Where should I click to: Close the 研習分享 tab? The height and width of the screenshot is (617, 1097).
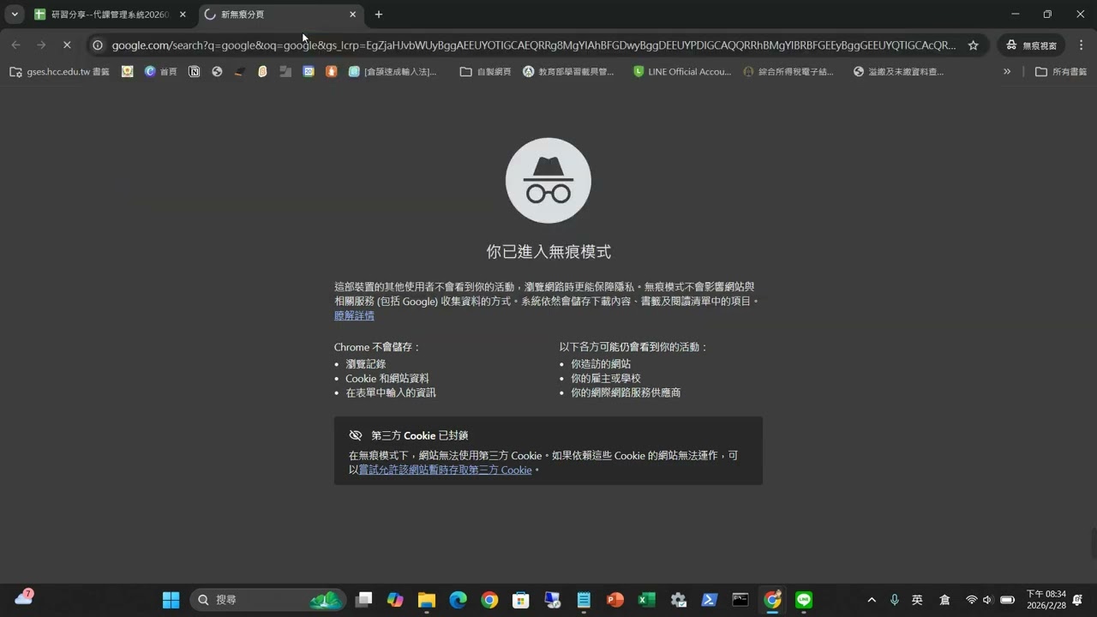[x=183, y=15]
